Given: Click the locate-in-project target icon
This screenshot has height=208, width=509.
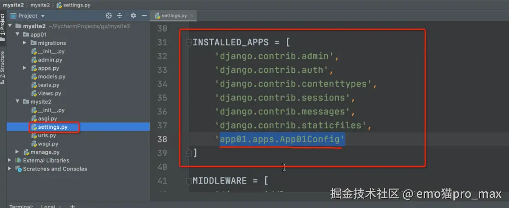Looking at the screenshot, I should (109, 16).
